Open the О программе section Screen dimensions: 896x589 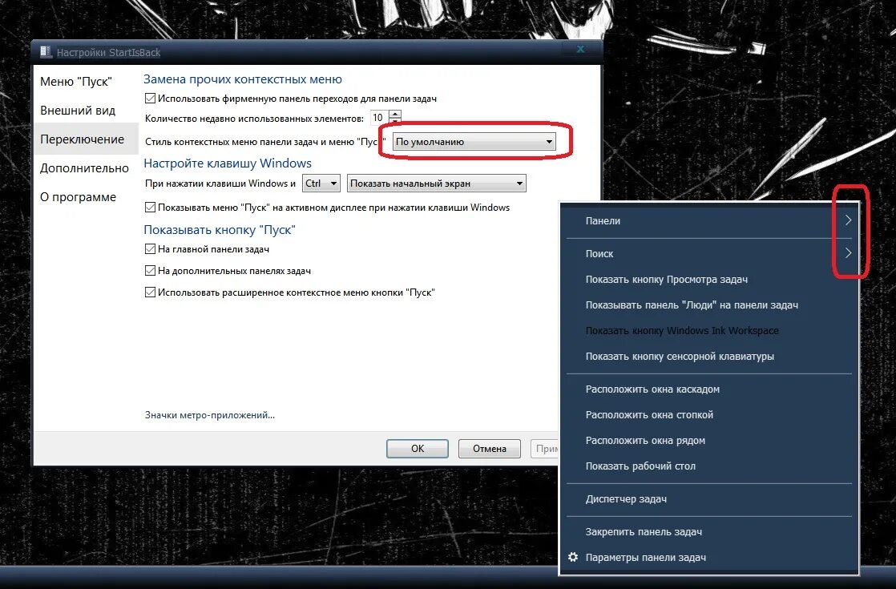tap(79, 197)
